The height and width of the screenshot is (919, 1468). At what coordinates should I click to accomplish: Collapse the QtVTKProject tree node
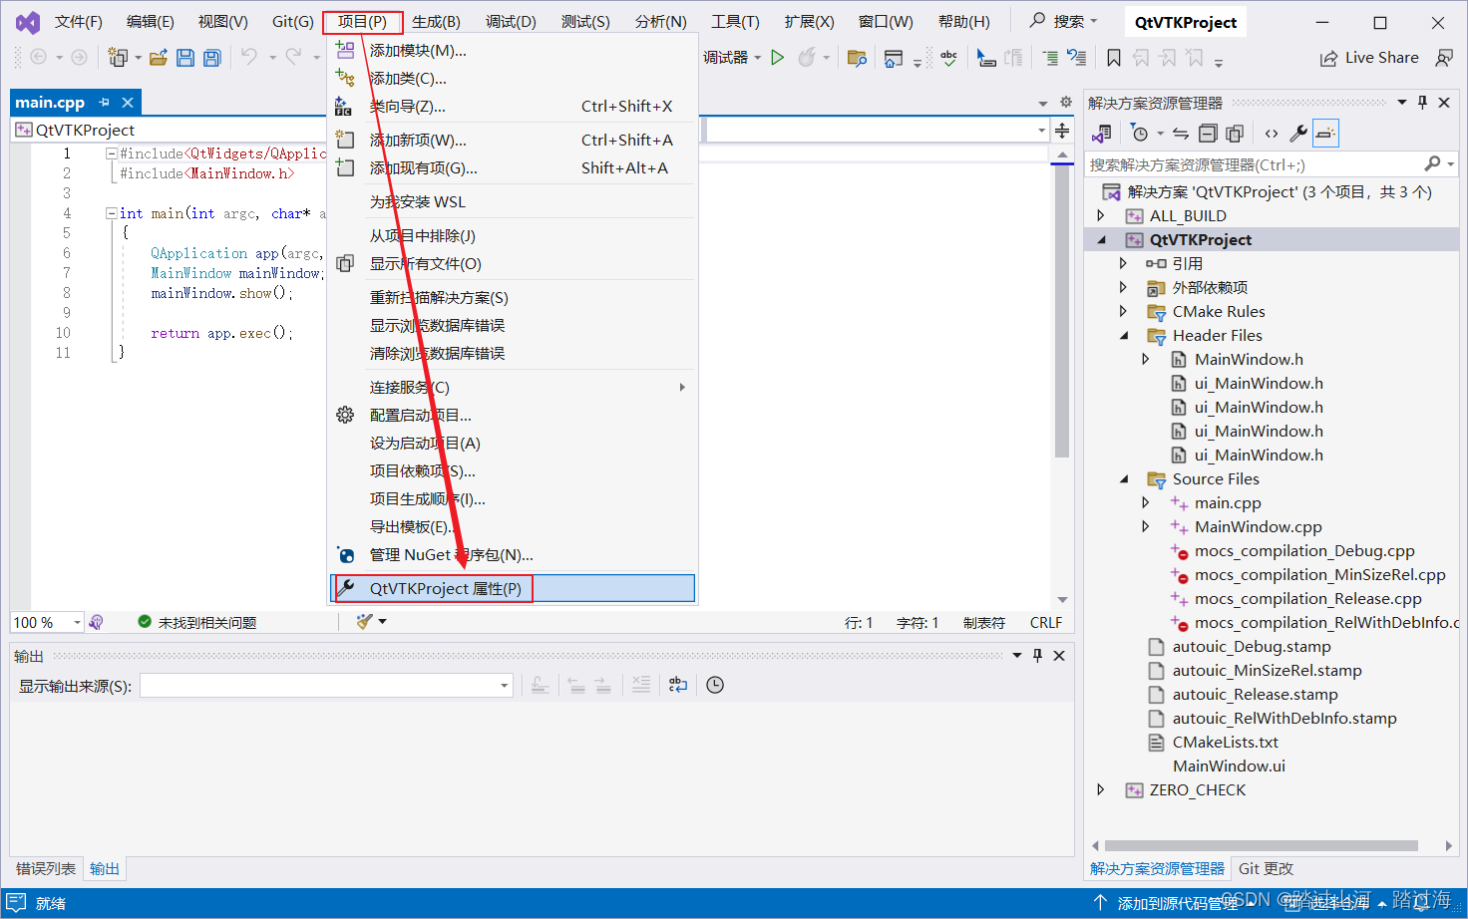pos(1102,240)
